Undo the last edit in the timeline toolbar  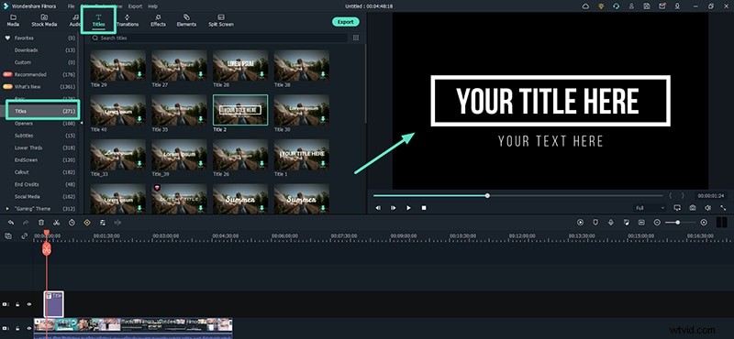(11, 223)
